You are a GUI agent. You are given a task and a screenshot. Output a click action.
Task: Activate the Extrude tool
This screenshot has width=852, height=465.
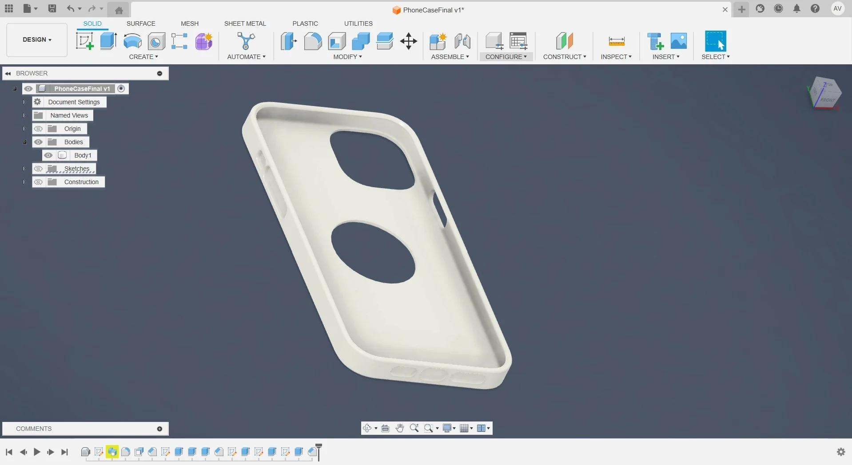(x=108, y=41)
